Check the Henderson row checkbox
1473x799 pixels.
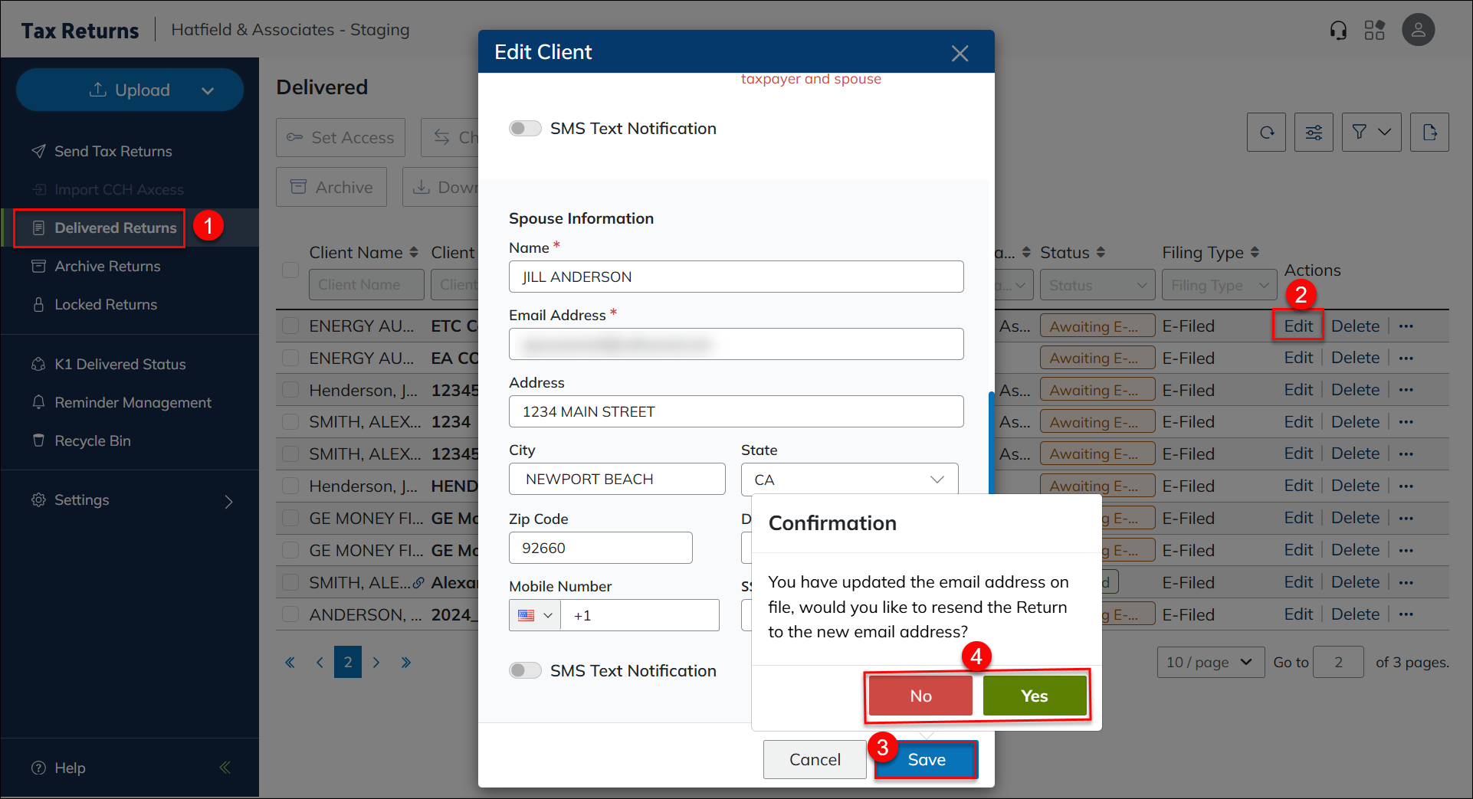pyautogui.click(x=290, y=390)
